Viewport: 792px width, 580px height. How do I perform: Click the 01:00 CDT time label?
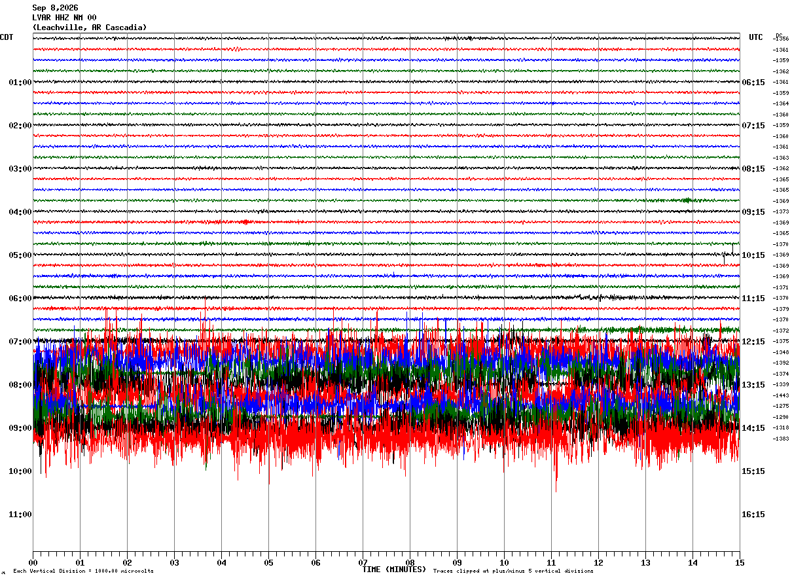pos(20,82)
